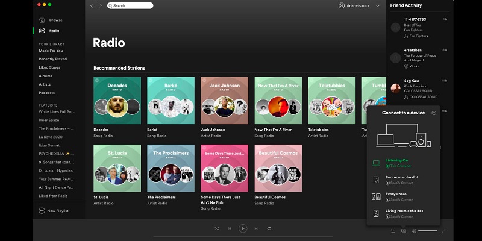Image resolution: width=482 pixels, height=241 pixels.
Task: Click the devices available icon
Action: (403, 231)
